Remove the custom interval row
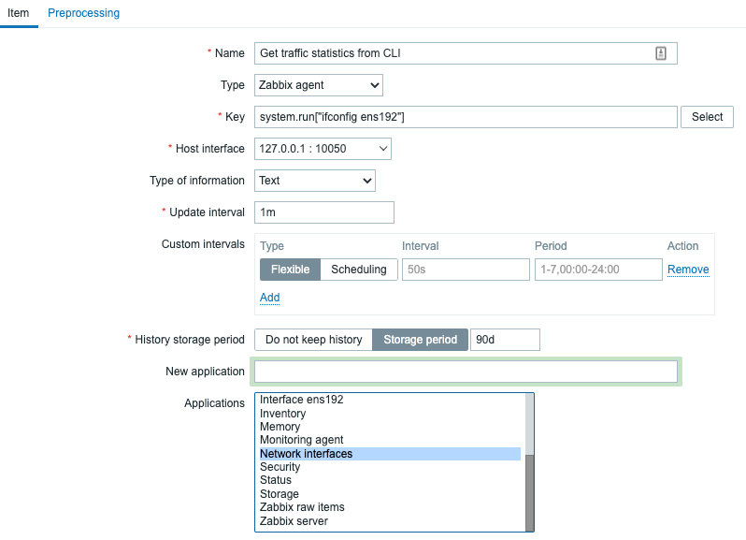The width and height of the screenshot is (746, 540). [x=688, y=270]
